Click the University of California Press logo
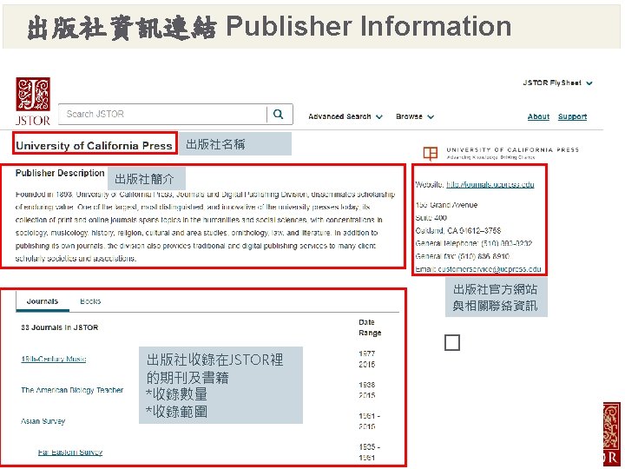 (501, 153)
